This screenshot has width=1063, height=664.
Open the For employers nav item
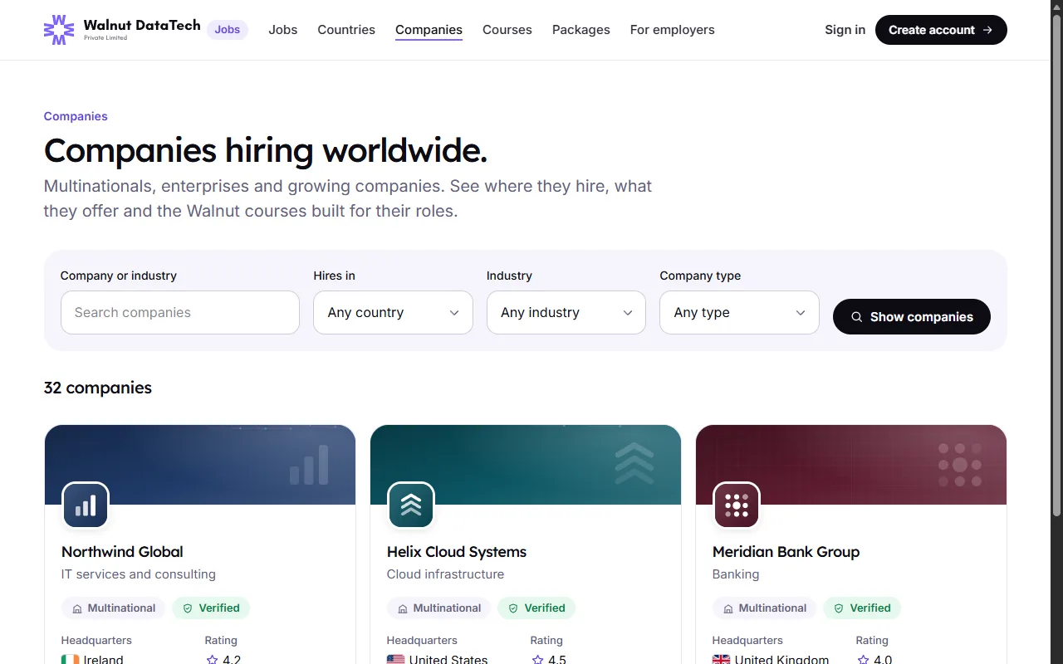click(673, 30)
